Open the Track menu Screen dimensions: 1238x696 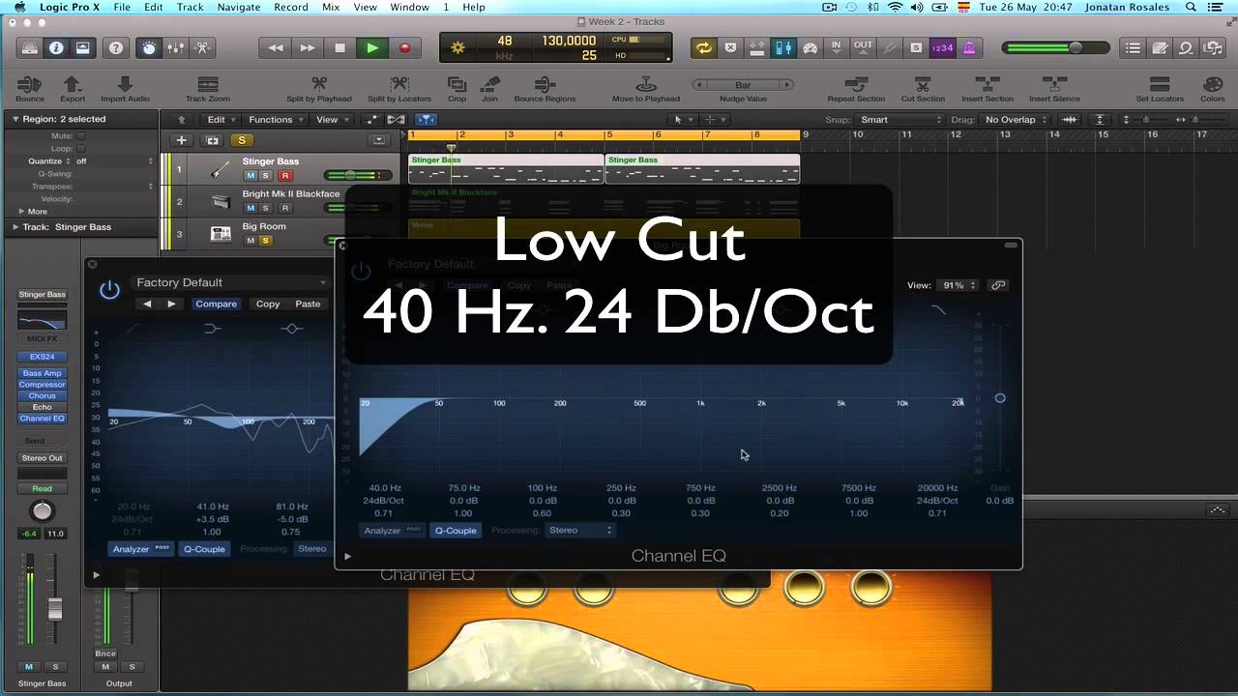pyautogui.click(x=191, y=7)
